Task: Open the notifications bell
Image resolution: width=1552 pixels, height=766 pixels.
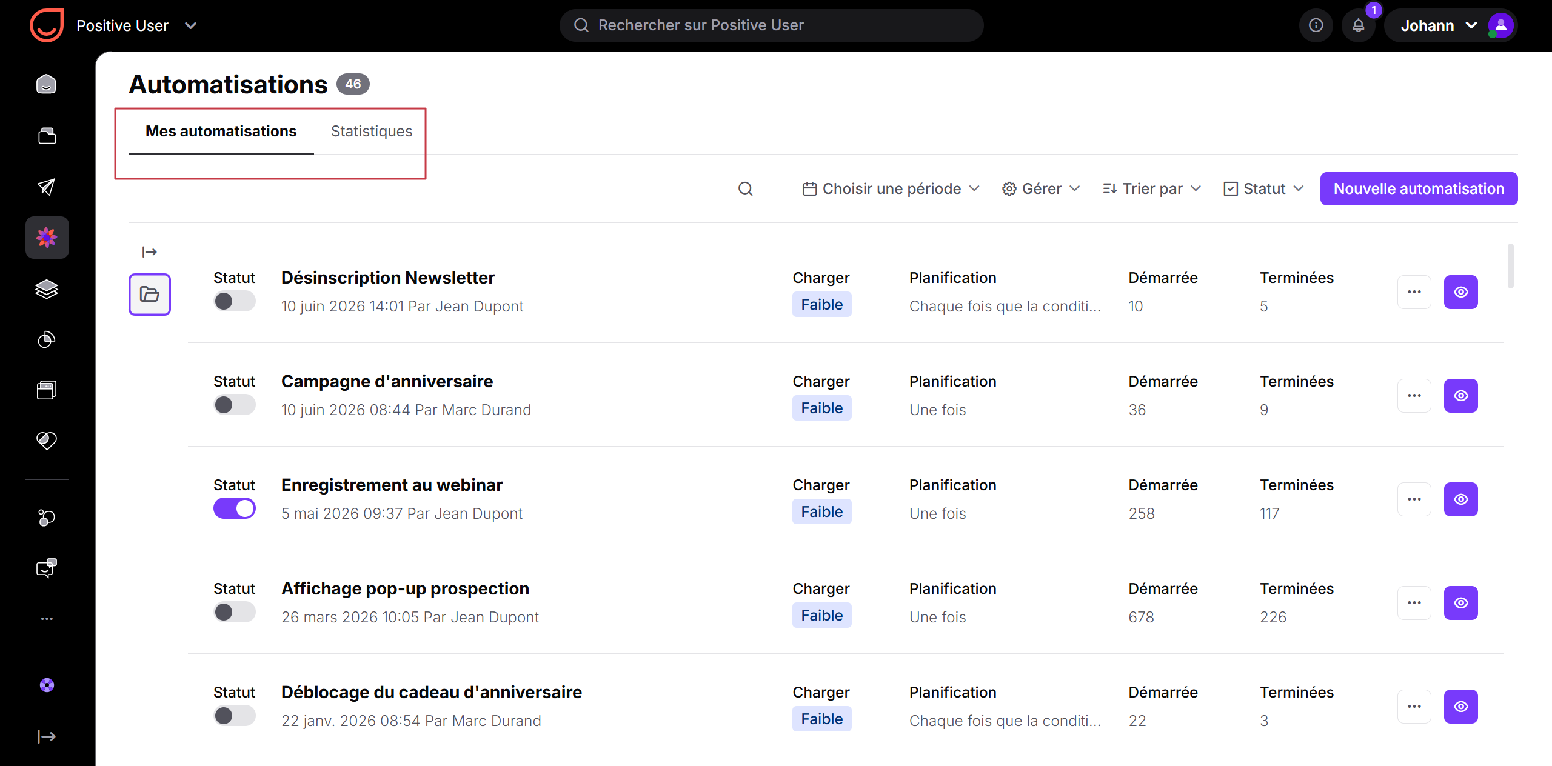Action: [x=1359, y=25]
